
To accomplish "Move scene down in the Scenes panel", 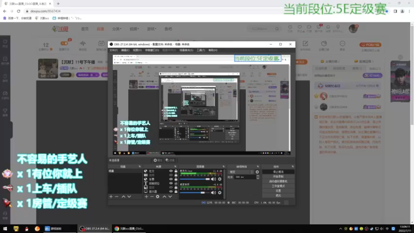I will pos(129,197).
